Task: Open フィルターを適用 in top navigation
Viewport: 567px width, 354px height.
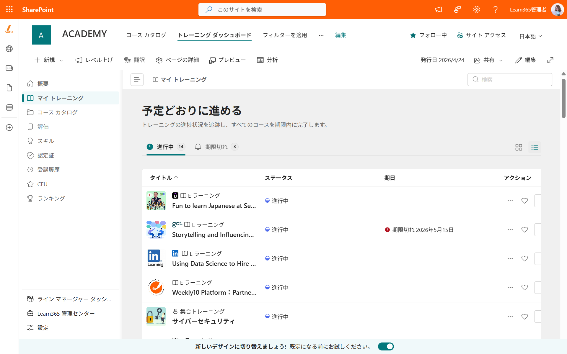Action: 285,35
